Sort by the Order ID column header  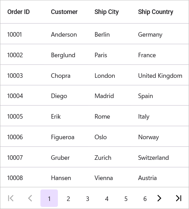coord(18,12)
